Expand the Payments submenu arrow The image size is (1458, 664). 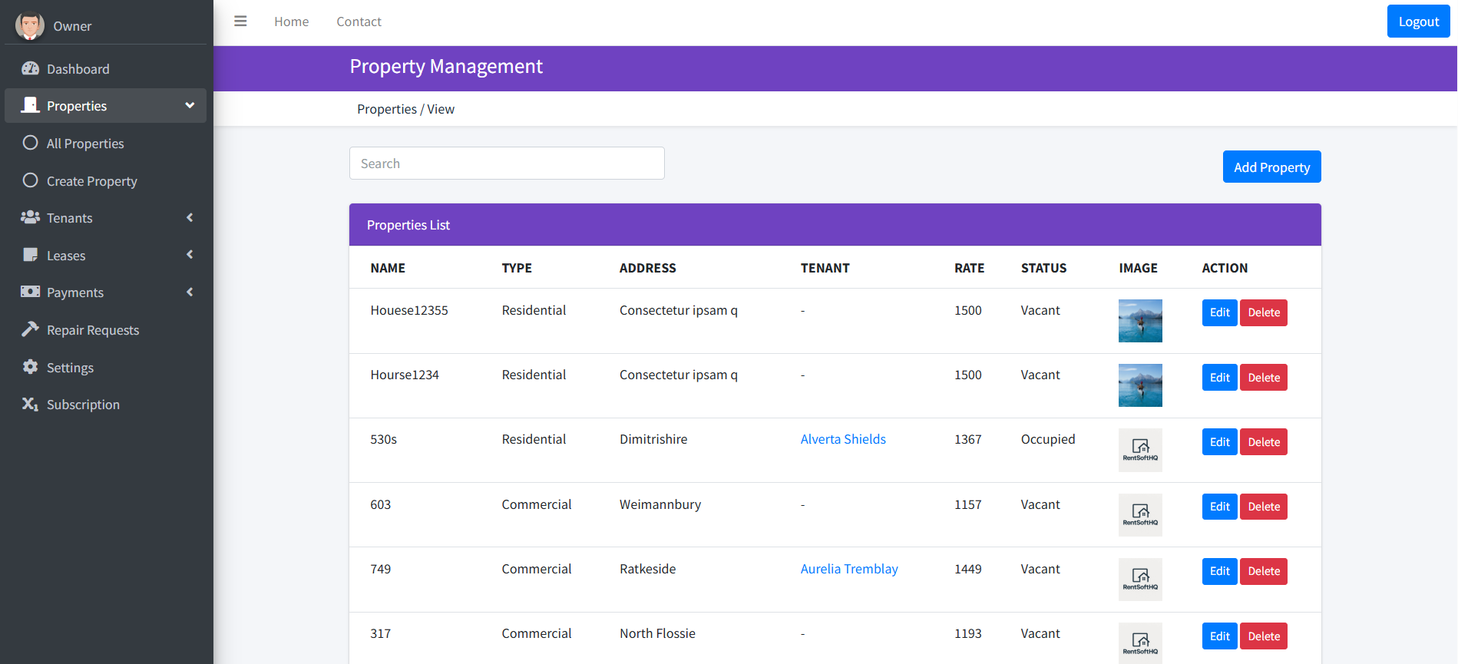pos(190,292)
